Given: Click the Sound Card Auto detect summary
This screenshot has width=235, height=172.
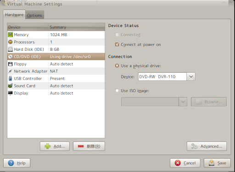Looking at the screenshot, I should [62, 86].
